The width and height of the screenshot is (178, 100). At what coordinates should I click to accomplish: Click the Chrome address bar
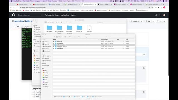pos(84,7)
